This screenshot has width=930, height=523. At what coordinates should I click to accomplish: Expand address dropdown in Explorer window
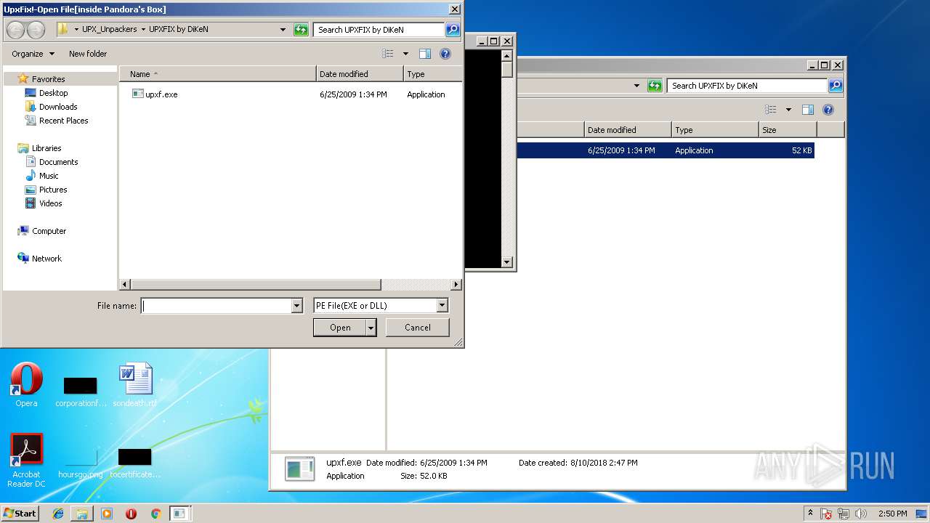point(637,86)
